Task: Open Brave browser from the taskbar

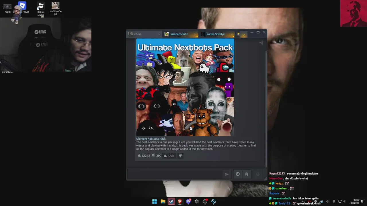Action: coord(180,201)
